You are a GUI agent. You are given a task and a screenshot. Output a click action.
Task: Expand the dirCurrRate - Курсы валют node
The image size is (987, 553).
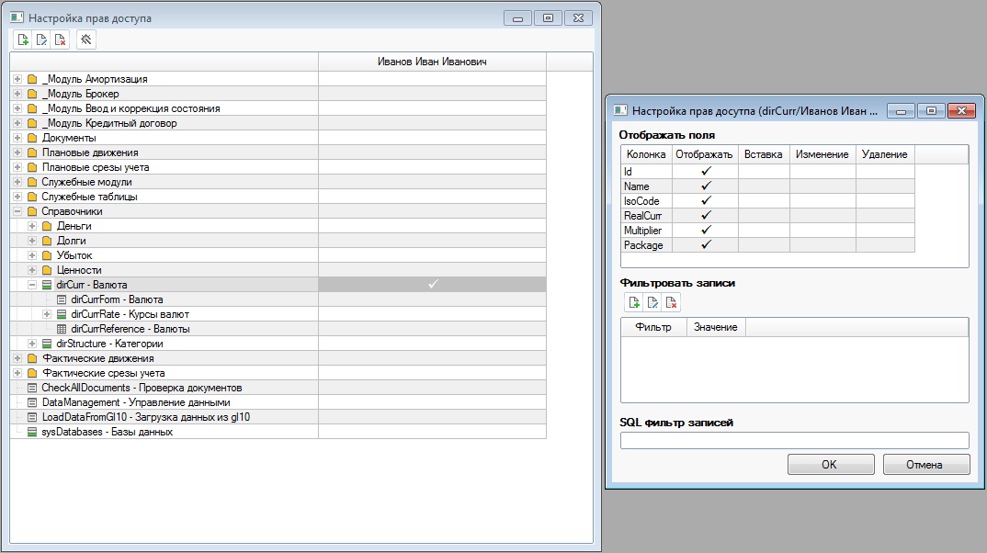pos(47,314)
